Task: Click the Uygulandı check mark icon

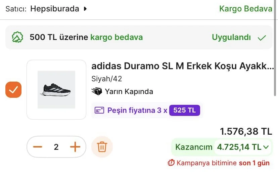Action: (262, 38)
